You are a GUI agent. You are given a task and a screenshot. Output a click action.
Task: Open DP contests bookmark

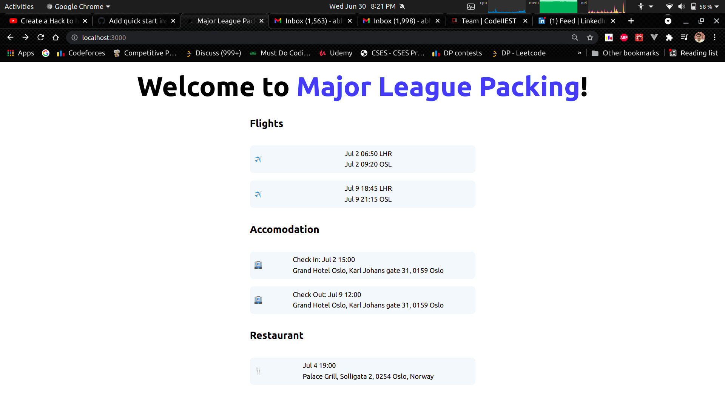[x=457, y=53]
